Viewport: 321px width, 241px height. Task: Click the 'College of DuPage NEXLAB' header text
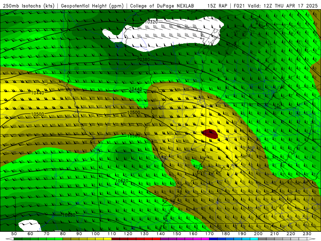tap(162, 6)
